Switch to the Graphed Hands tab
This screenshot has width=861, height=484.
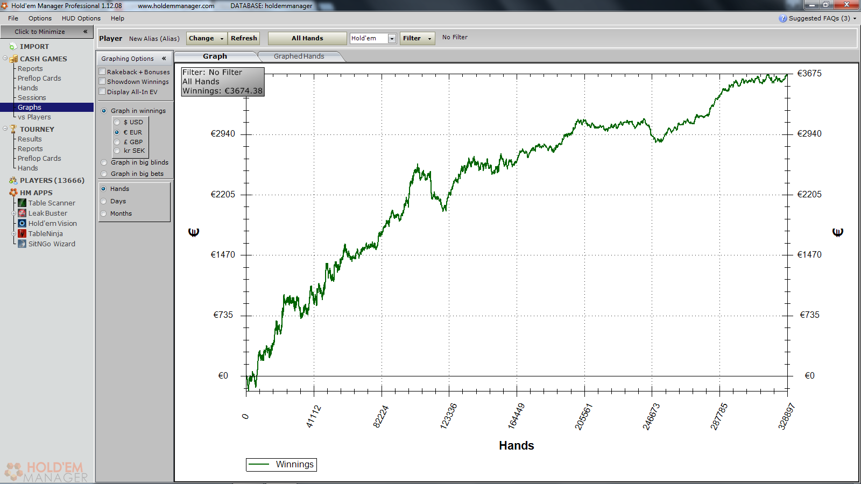(x=299, y=56)
